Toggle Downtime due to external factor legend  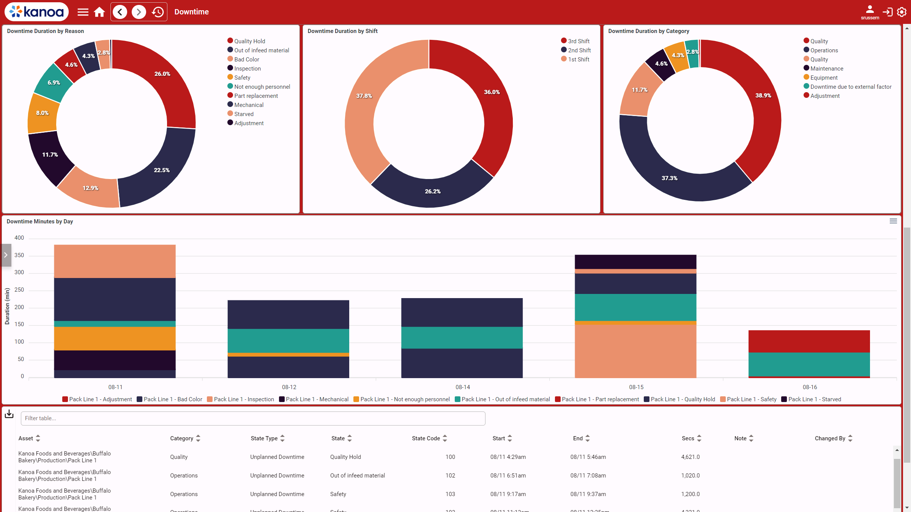848,86
